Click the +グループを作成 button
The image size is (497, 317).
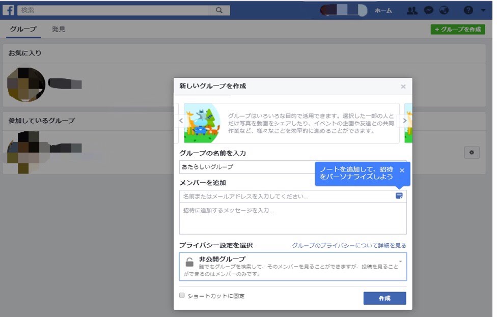458,30
